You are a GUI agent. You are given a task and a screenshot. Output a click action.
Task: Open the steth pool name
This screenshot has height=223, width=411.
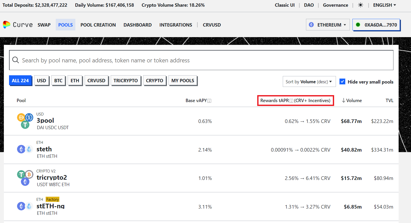click(x=44, y=149)
